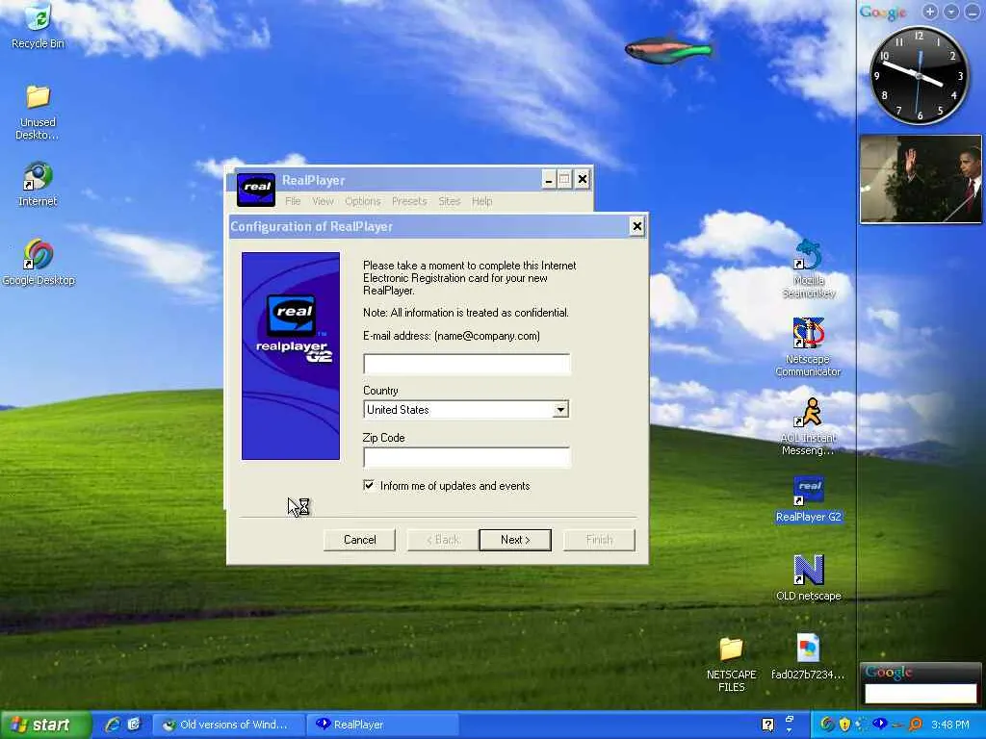Click the plus add gadget button in Google sidebar
986x739 pixels.
click(930, 12)
